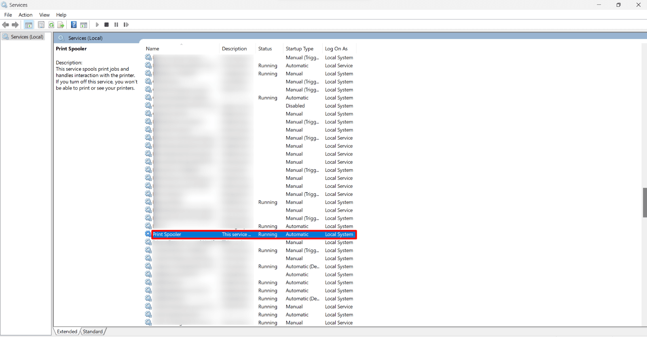The height and width of the screenshot is (337, 647).
Task: Click gear icon next to Services (Local) tree node
Action: point(6,37)
